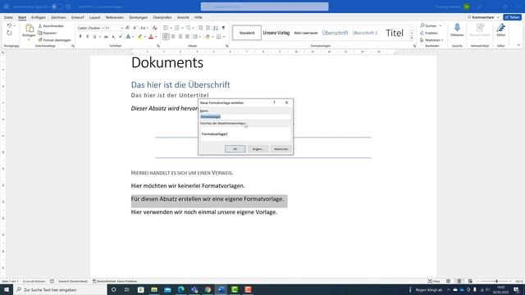Click the style Name input field
This screenshot has height=295, width=525.
(245, 116)
